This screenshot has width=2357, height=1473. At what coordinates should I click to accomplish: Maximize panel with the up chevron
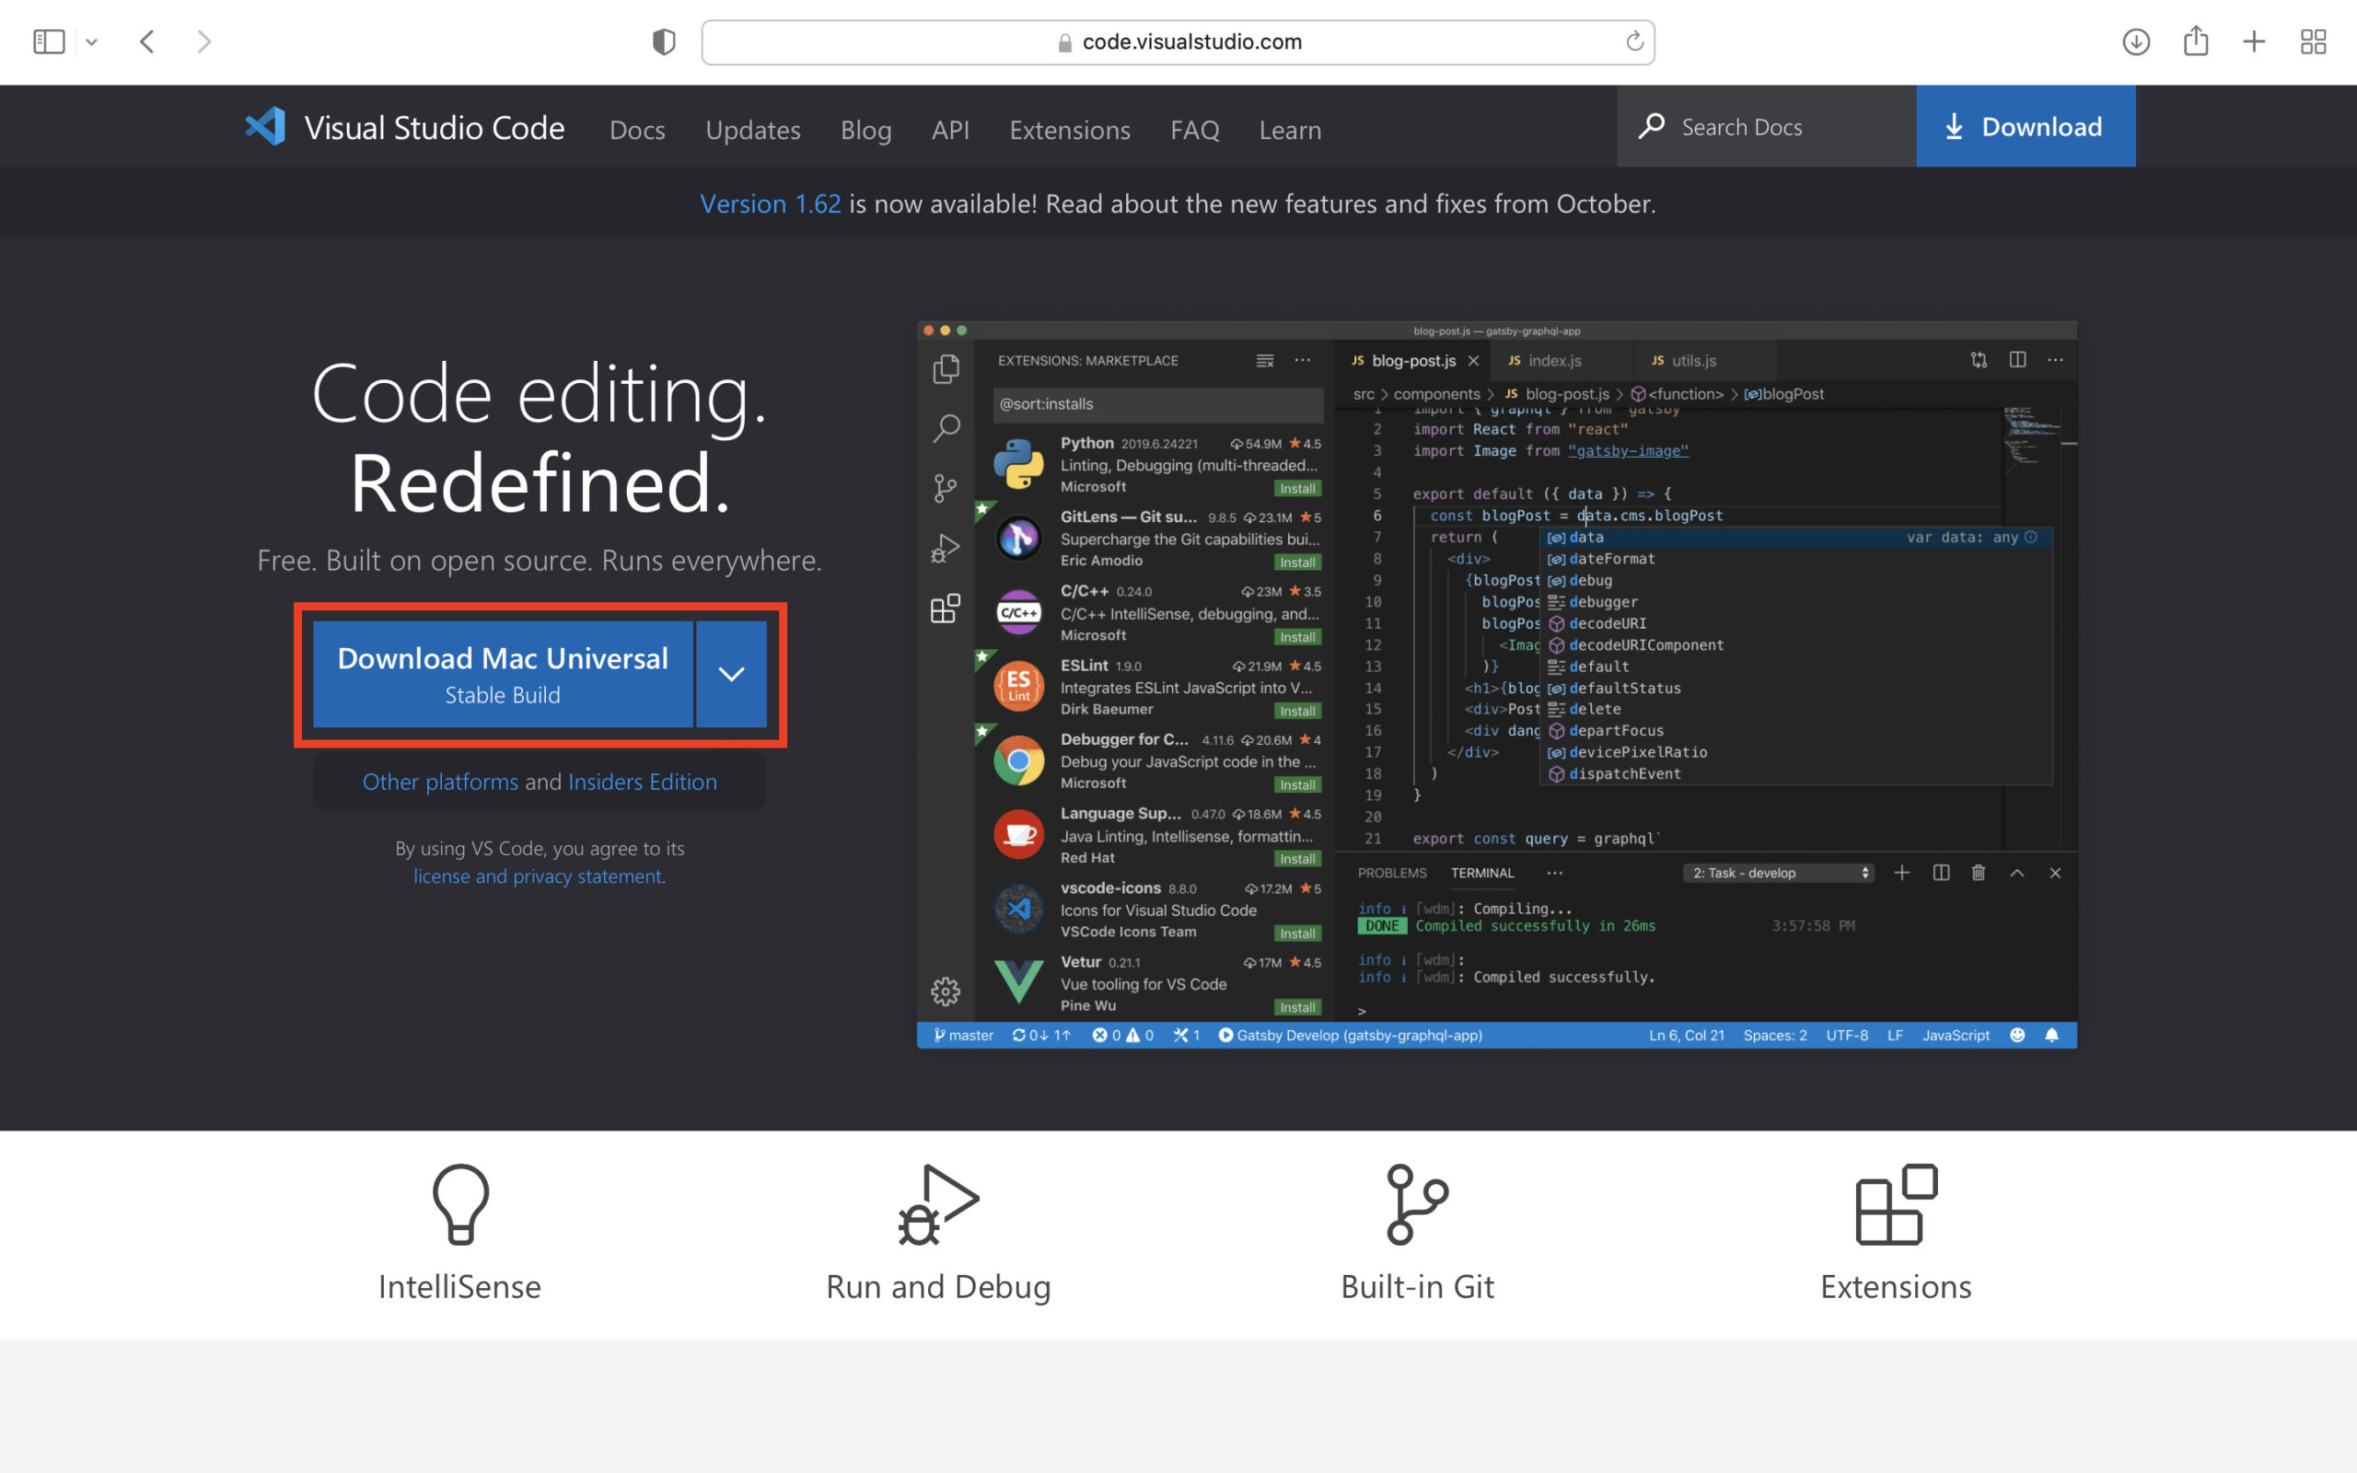coord(2017,873)
